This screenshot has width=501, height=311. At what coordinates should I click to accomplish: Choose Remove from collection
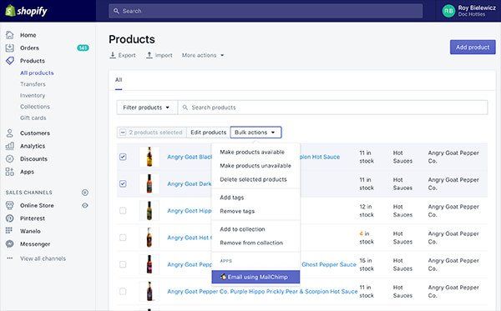[x=251, y=243]
